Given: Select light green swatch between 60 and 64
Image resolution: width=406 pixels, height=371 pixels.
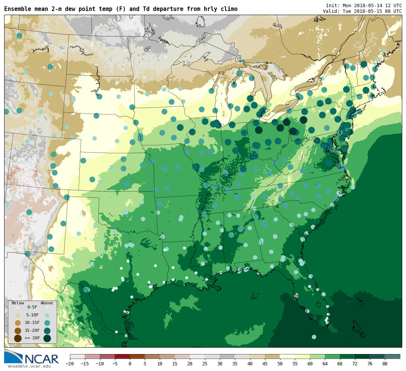Looking at the screenshot, I should [317, 356].
